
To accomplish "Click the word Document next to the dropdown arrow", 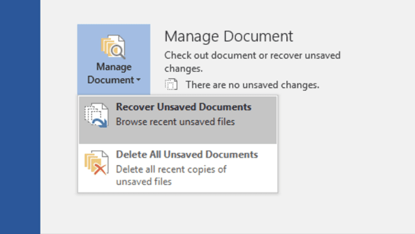I will click(110, 80).
